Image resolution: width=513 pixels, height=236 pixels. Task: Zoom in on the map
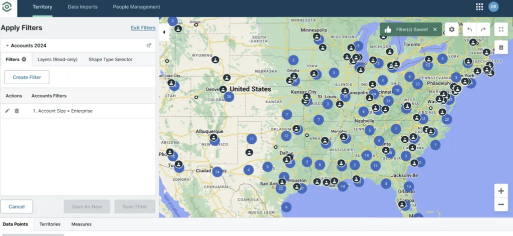(501, 191)
